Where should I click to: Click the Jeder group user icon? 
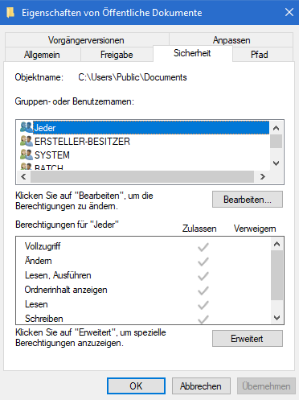click(27, 127)
